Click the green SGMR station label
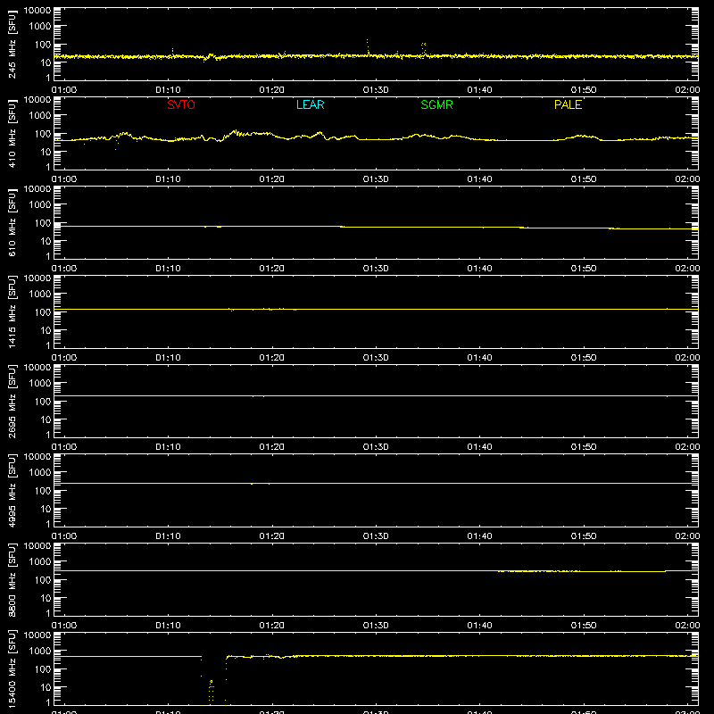 436,104
